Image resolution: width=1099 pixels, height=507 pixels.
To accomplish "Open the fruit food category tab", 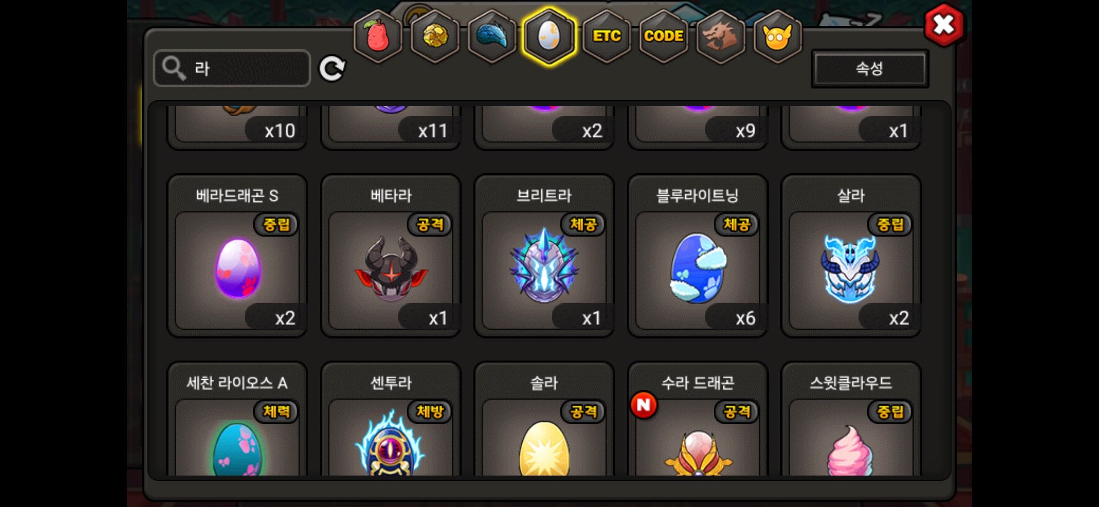I will click(378, 36).
